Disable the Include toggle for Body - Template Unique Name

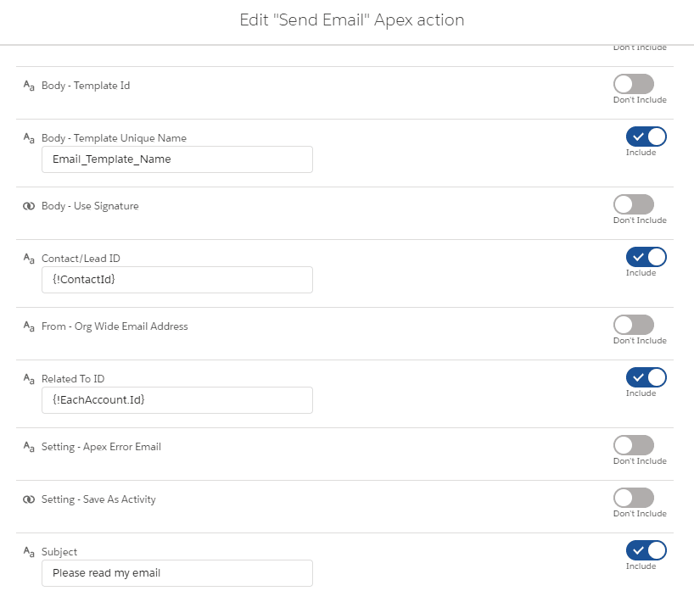click(646, 137)
